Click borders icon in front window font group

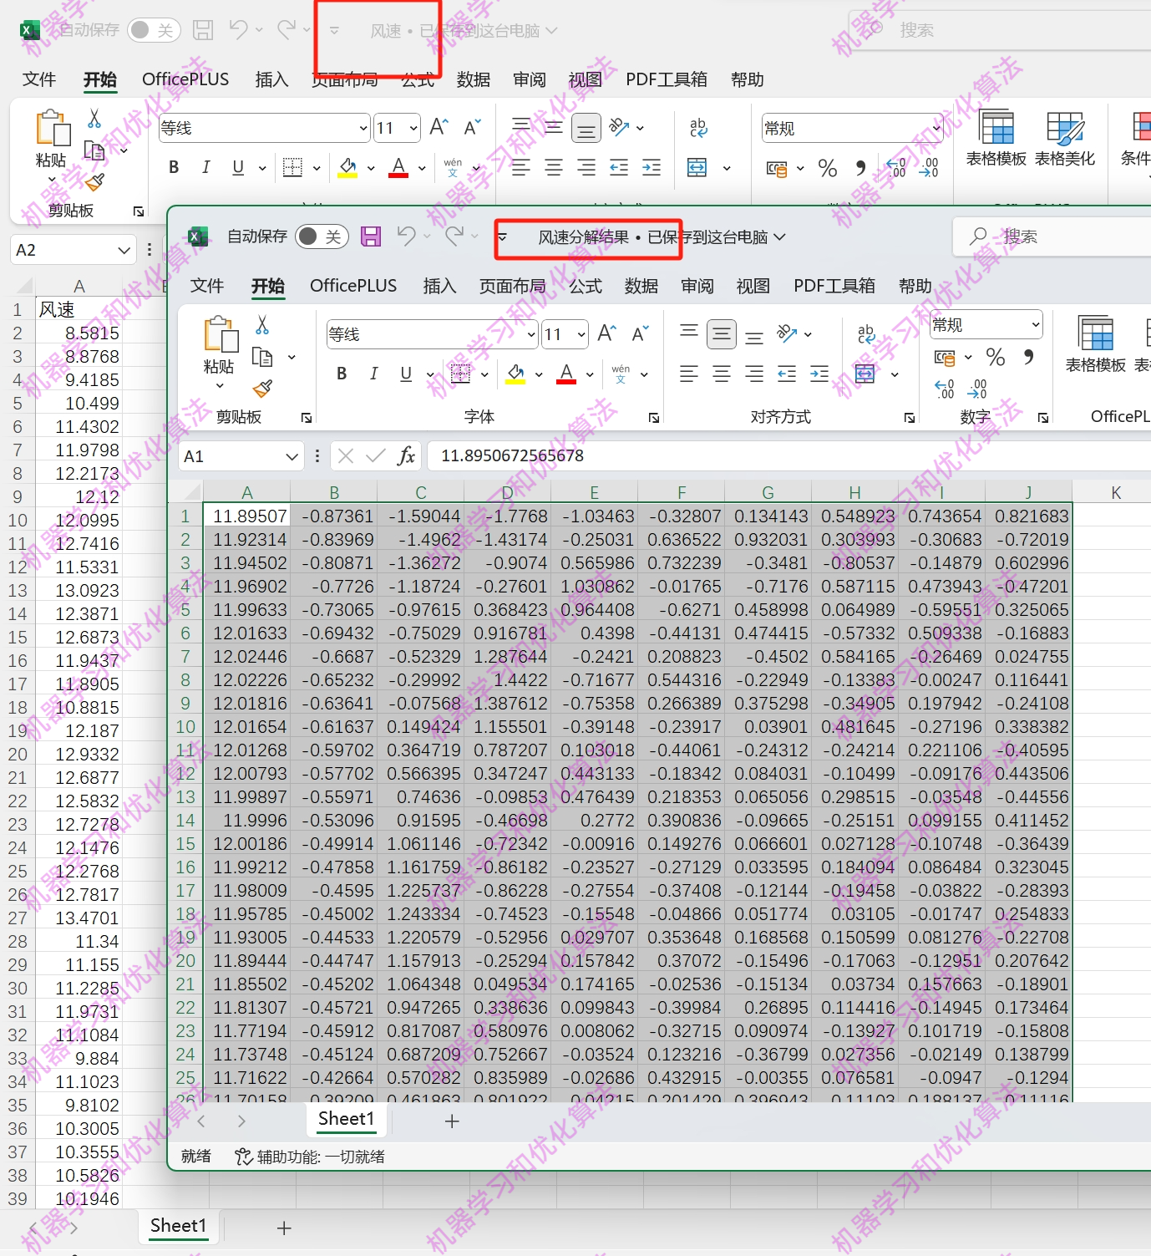[460, 374]
